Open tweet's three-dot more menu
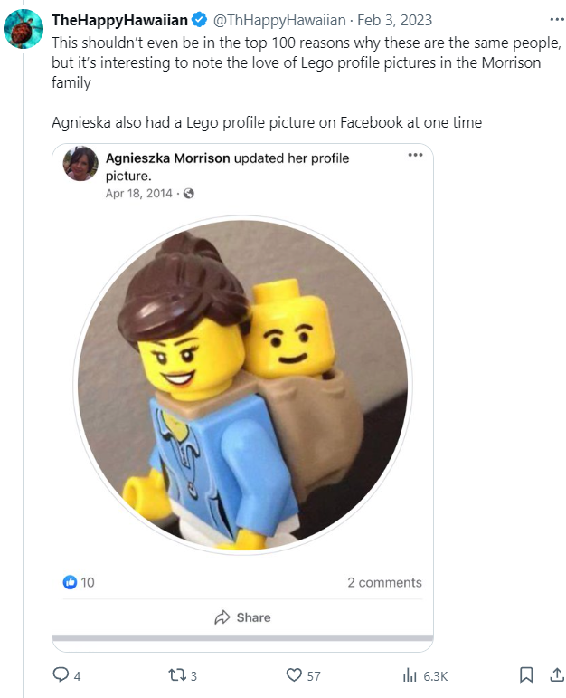 552,19
